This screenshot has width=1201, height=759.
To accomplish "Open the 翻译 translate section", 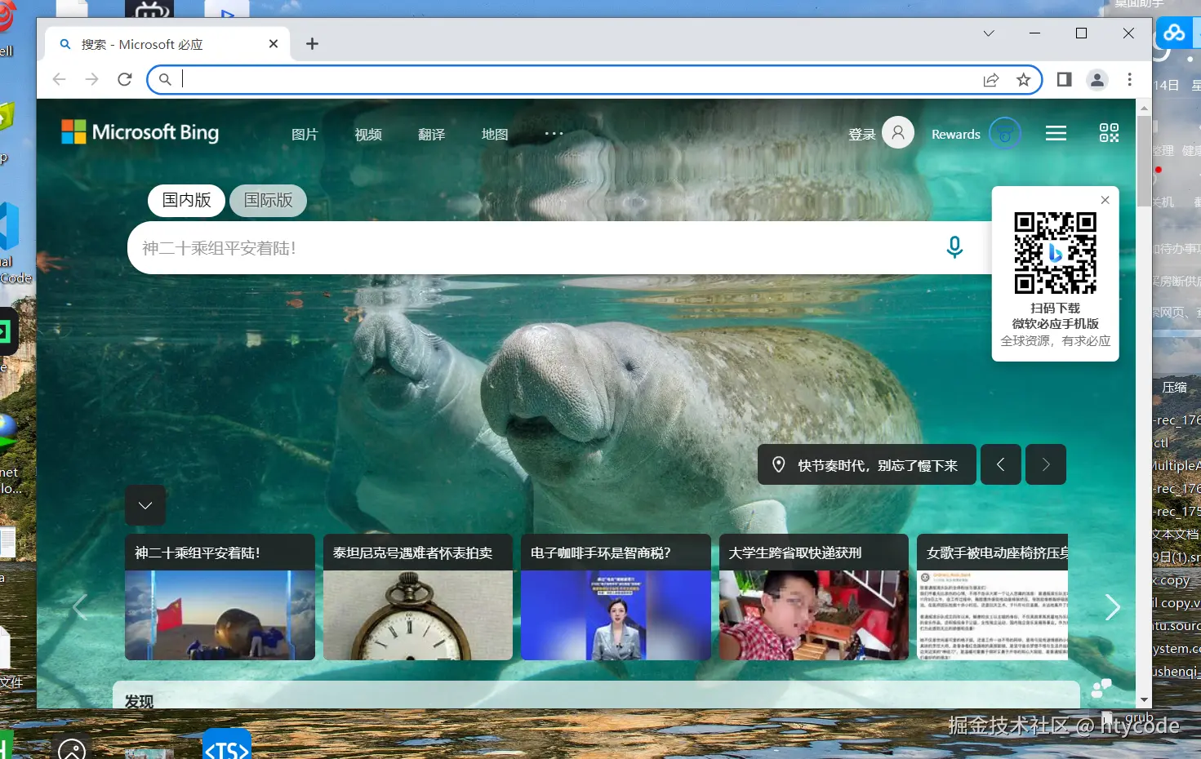I will coord(431,134).
